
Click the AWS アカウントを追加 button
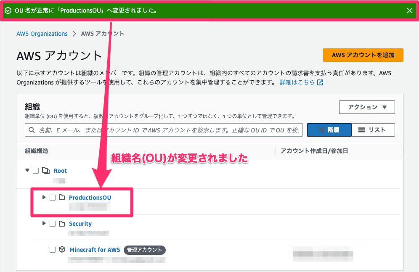click(363, 55)
